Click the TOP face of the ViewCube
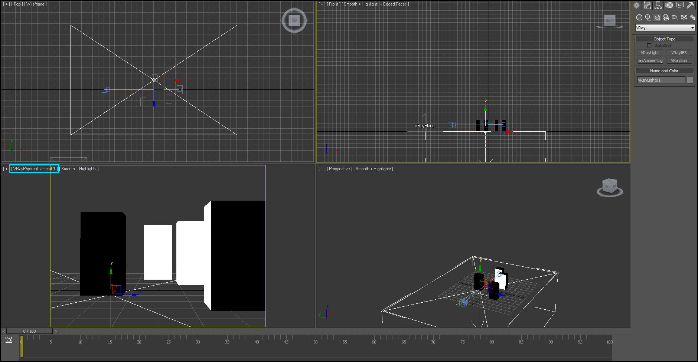Viewport: 698px width, 362px height. [294, 20]
